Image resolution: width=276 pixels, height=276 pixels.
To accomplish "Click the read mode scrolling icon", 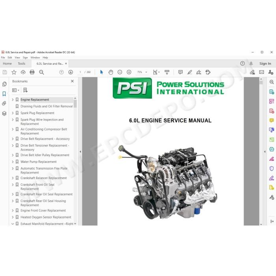I will [x=167, y=72].
